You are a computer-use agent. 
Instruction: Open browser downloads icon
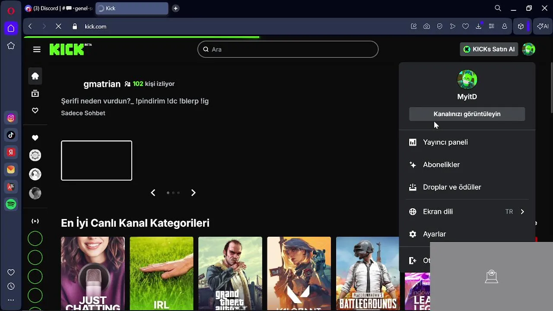[x=478, y=26]
